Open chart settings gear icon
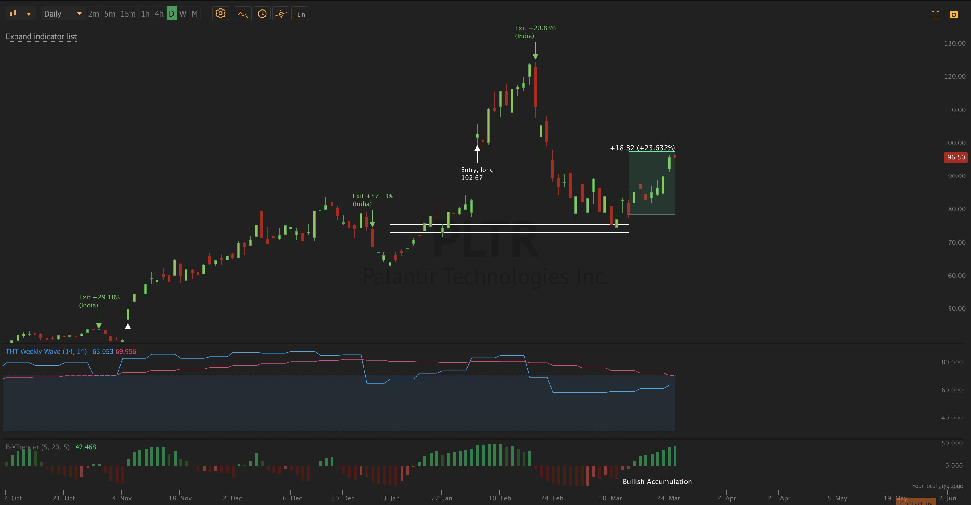The height and width of the screenshot is (505, 971). coord(221,14)
